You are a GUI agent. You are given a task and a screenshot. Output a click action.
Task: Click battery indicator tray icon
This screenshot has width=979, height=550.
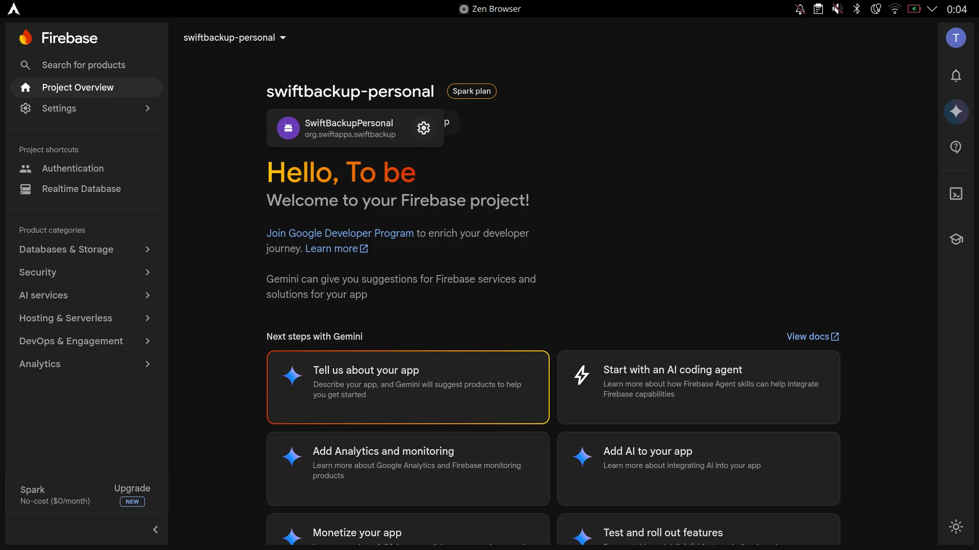coord(914,9)
